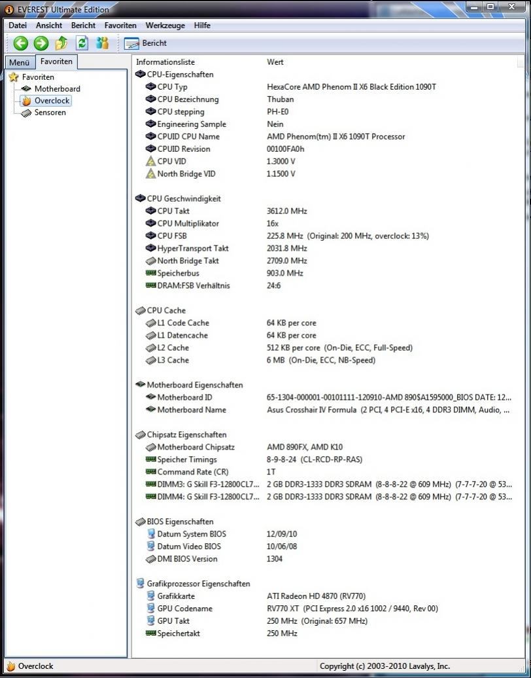The height and width of the screenshot is (678, 531).
Task: Open the Favoriten menu in menu bar
Action: point(120,26)
